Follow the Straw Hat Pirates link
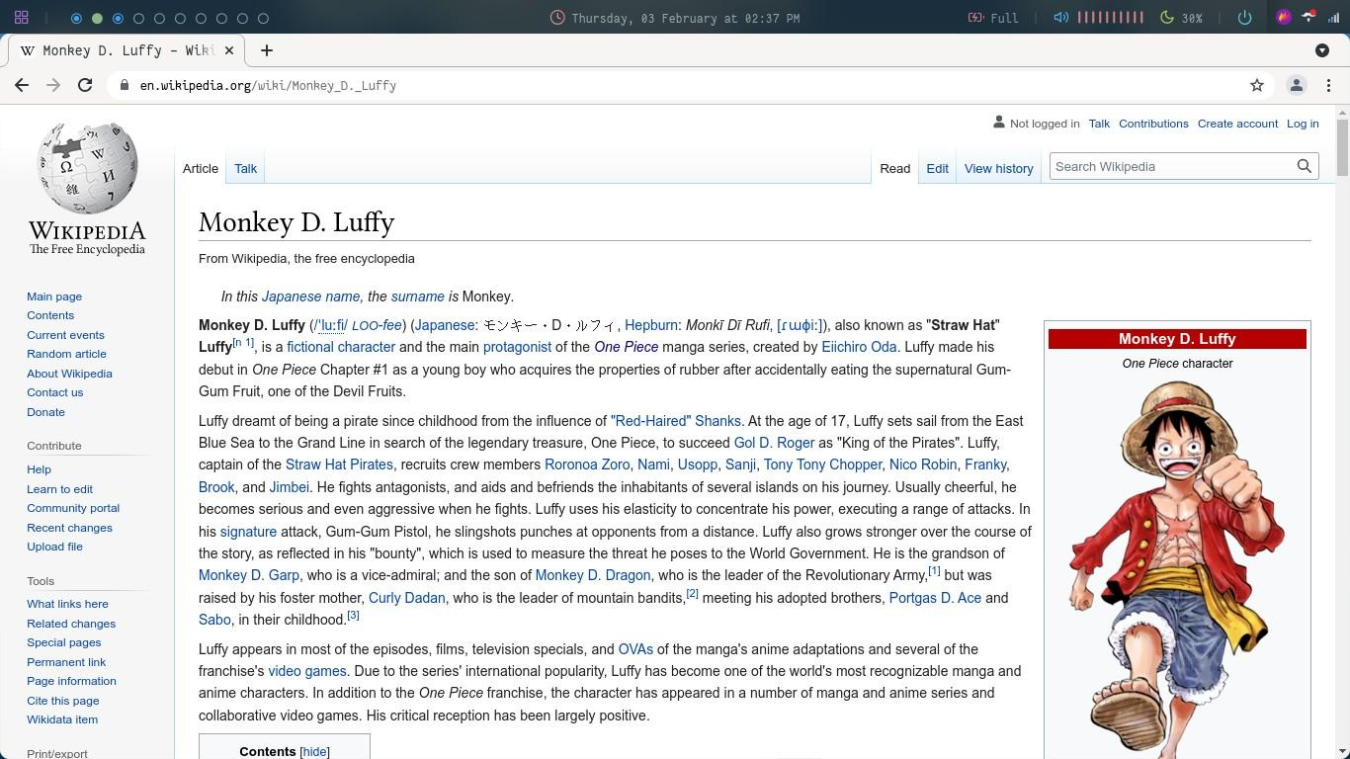The width and height of the screenshot is (1350, 759). click(x=339, y=464)
